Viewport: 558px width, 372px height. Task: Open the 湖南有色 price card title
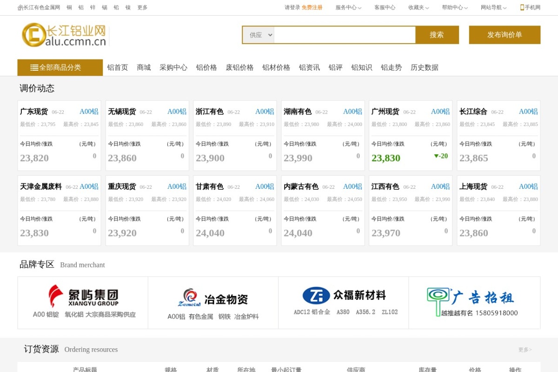point(298,112)
